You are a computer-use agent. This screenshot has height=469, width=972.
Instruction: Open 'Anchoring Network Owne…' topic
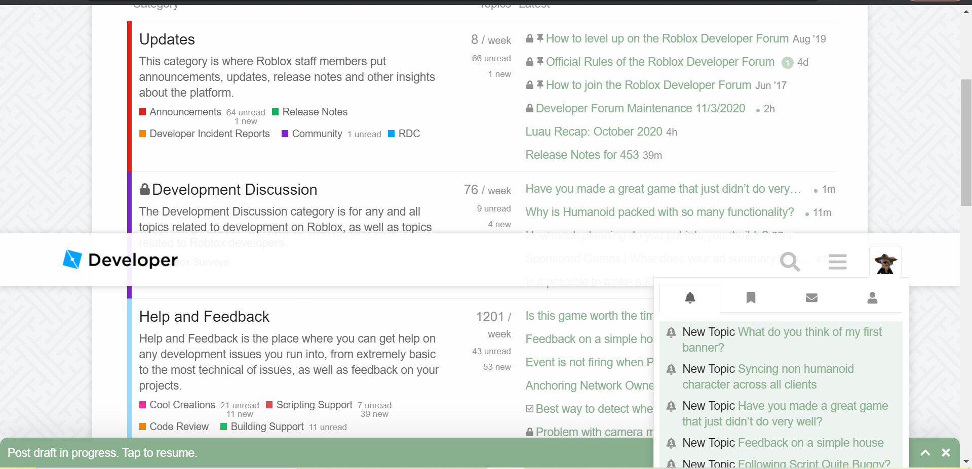point(590,386)
